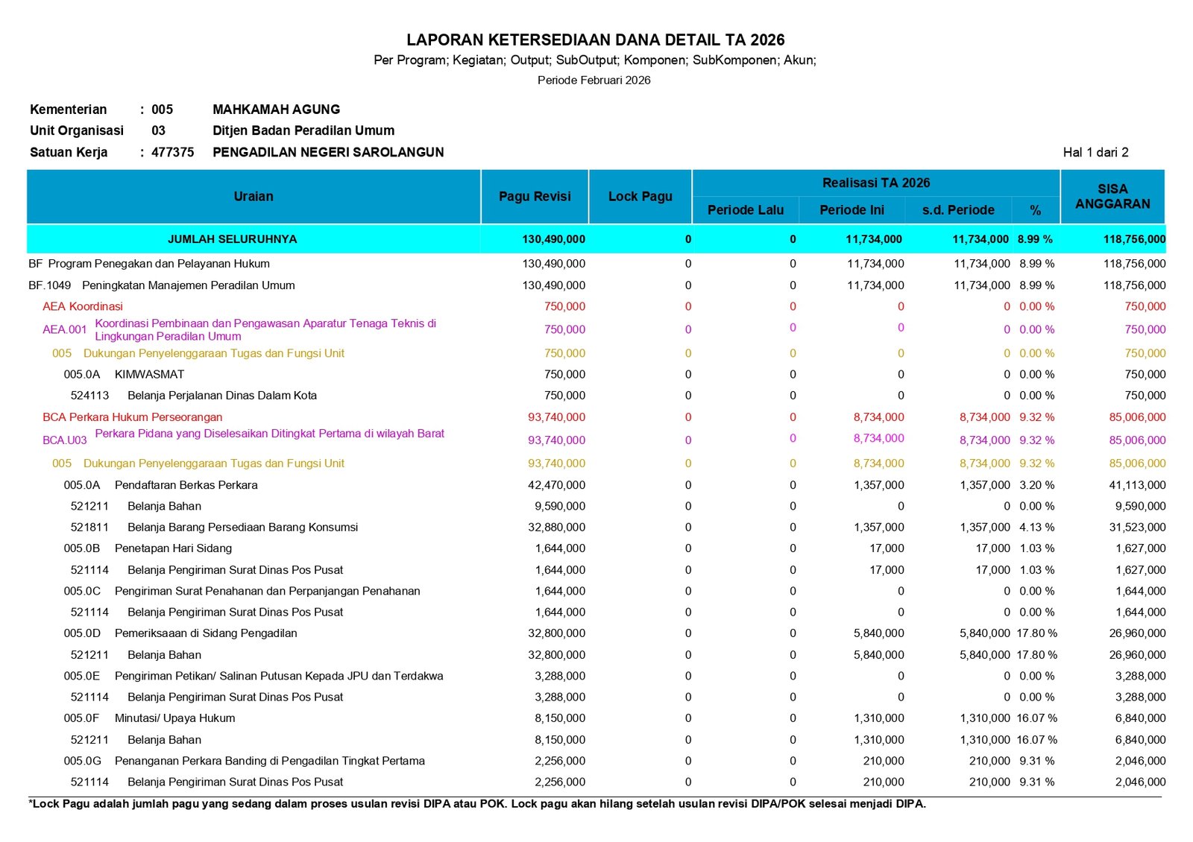Select the Periode Lalu sub-header
Image resolution: width=1193 pixels, height=842 pixels.
pos(745,210)
